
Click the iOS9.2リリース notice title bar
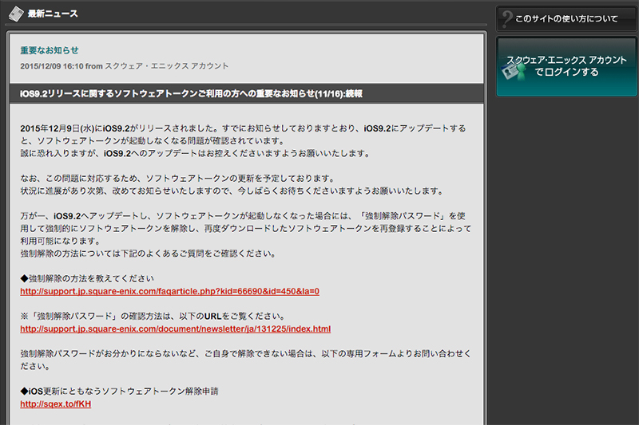click(x=247, y=94)
